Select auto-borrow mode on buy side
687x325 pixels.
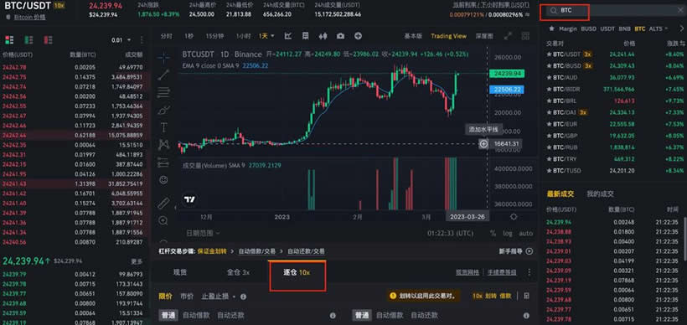(196, 315)
